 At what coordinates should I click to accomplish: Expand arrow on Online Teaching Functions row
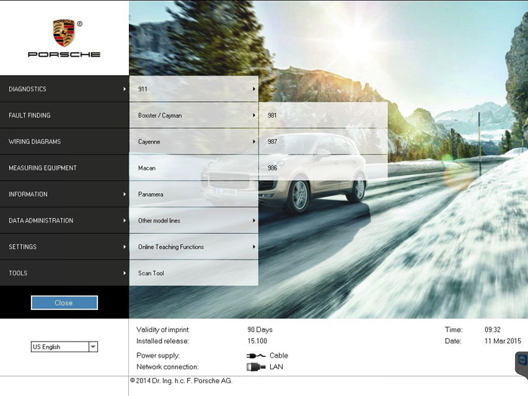[x=254, y=247]
